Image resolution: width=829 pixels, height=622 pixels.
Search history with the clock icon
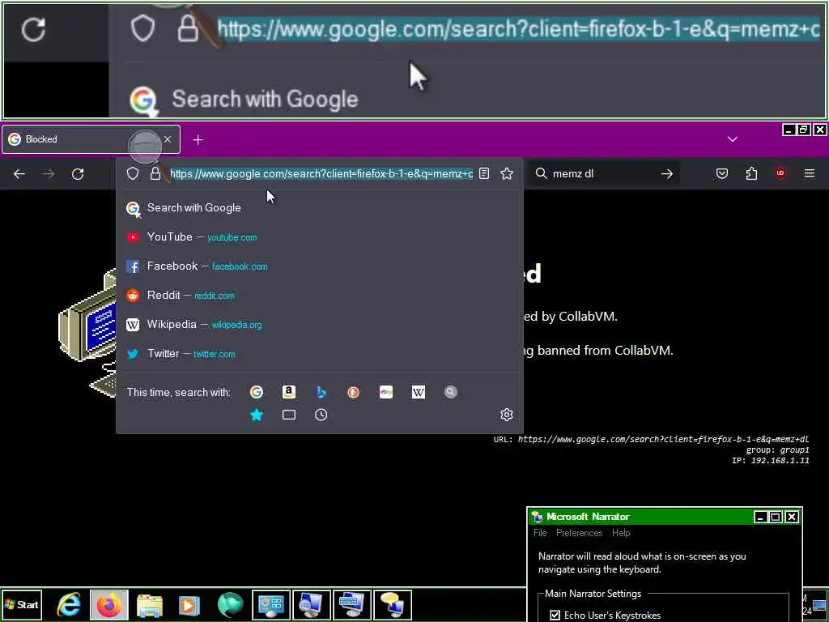(321, 415)
